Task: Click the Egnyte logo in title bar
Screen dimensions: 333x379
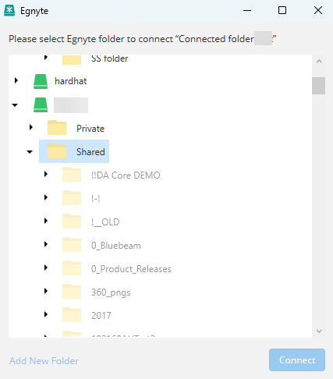Action: [x=9, y=10]
